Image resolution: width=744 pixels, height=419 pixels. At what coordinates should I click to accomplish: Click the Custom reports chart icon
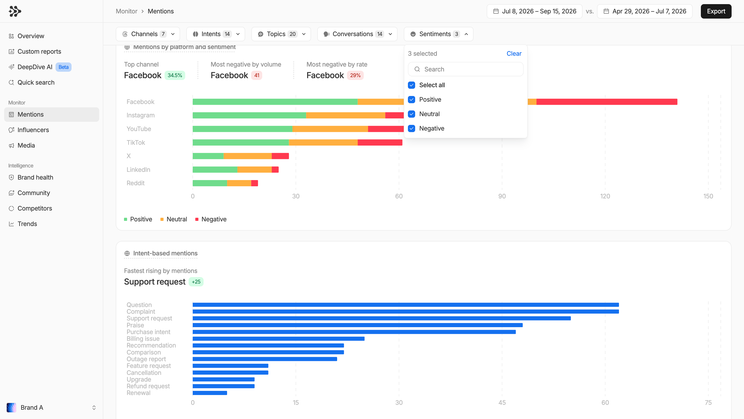coord(11,52)
